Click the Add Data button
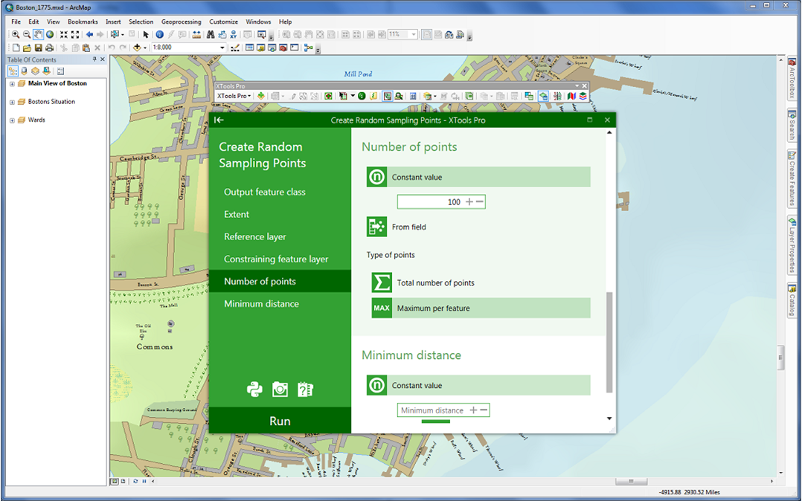 point(137,48)
